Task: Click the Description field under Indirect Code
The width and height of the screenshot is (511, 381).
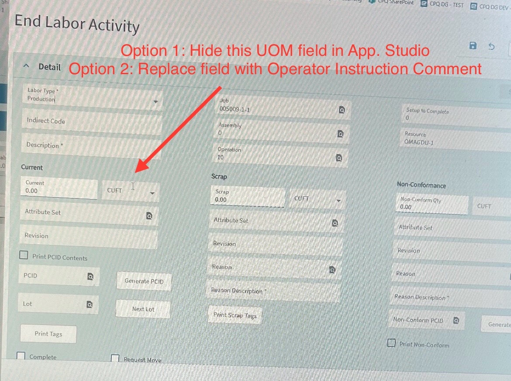Action: (x=91, y=146)
